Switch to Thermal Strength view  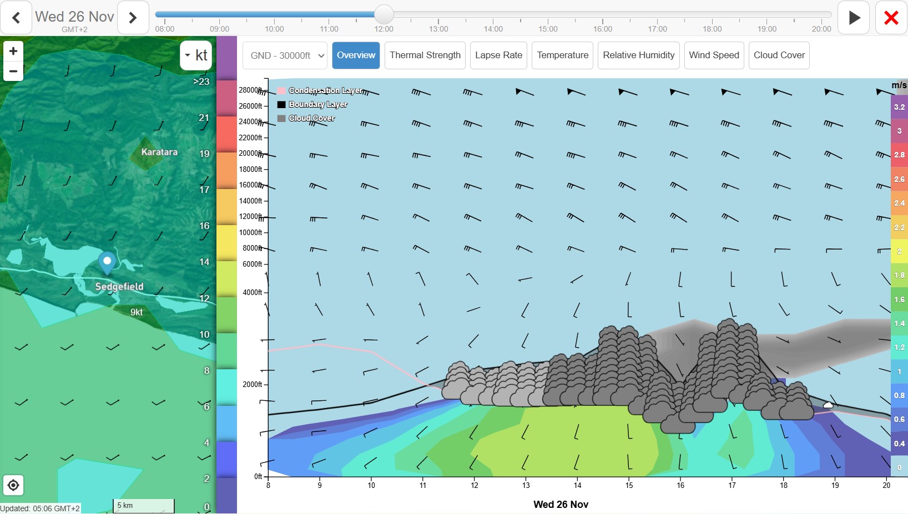(x=425, y=55)
